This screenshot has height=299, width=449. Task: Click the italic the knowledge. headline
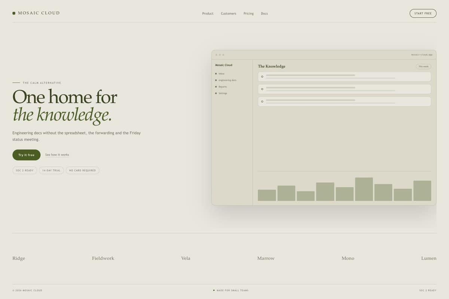click(62, 115)
